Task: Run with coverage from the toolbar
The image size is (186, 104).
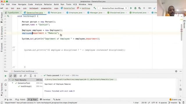Action: 139,8
